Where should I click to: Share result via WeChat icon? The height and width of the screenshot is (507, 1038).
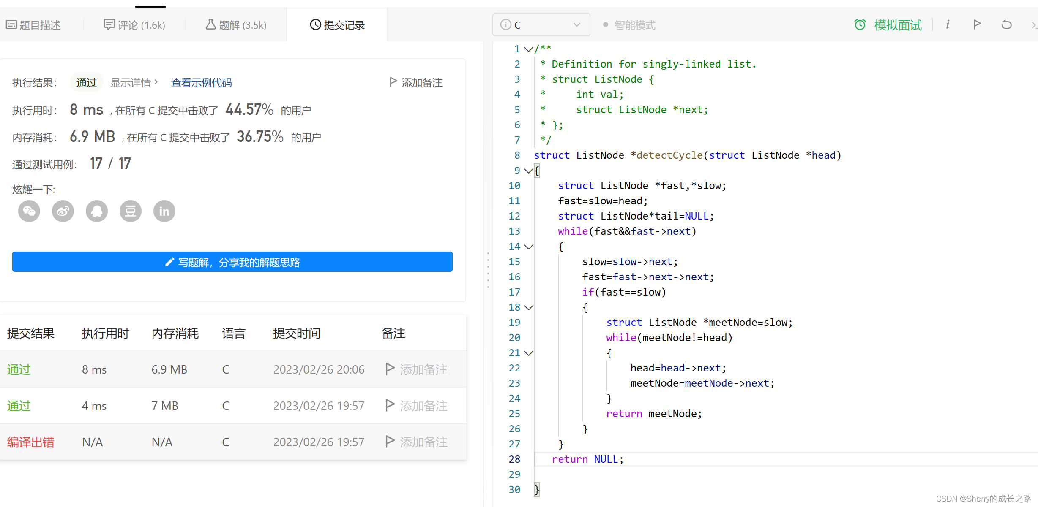pos(29,211)
